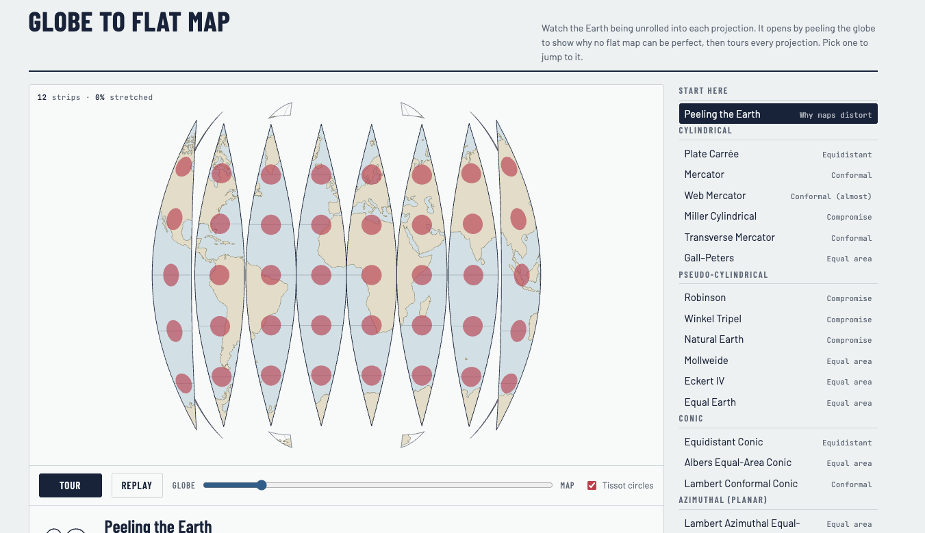Choose the Robinson projection
925x533 pixels.
[x=778, y=298]
